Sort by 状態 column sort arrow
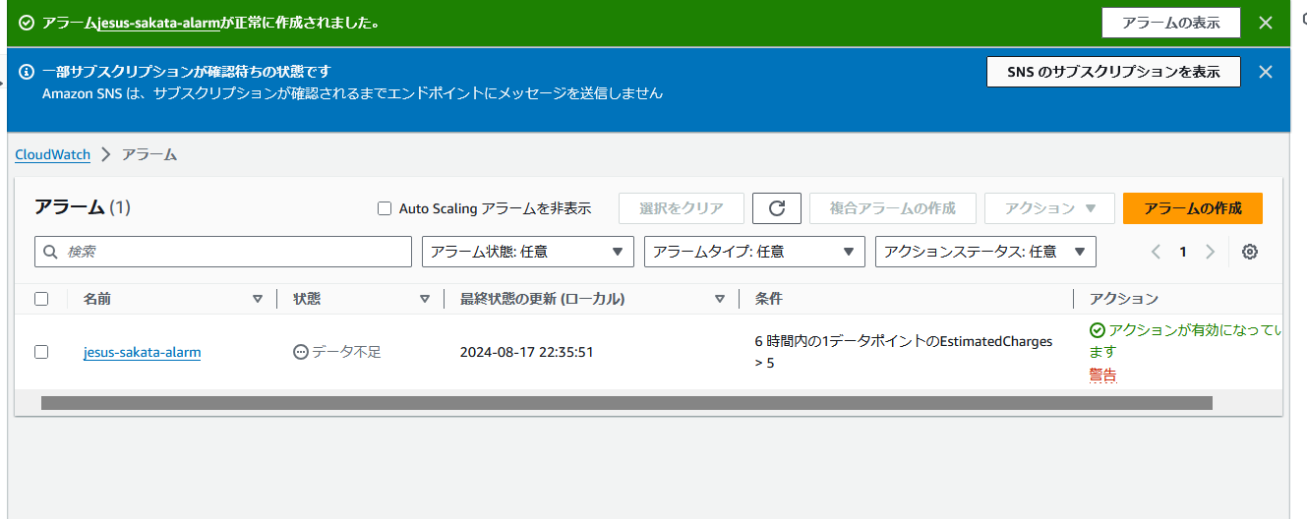Screen dimensions: 1307x519 click(425, 299)
